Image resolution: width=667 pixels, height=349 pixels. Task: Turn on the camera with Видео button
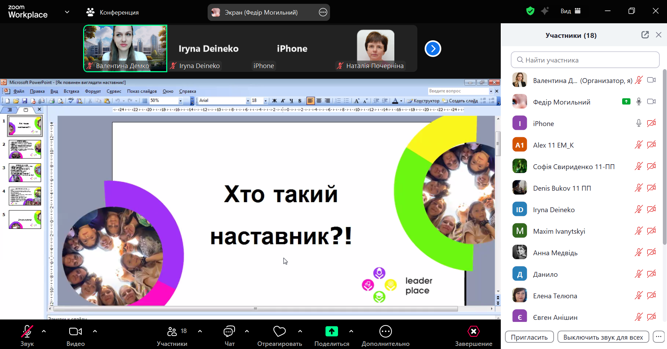pos(75,335)
